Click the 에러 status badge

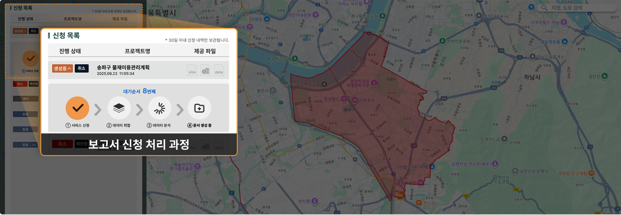25,98
